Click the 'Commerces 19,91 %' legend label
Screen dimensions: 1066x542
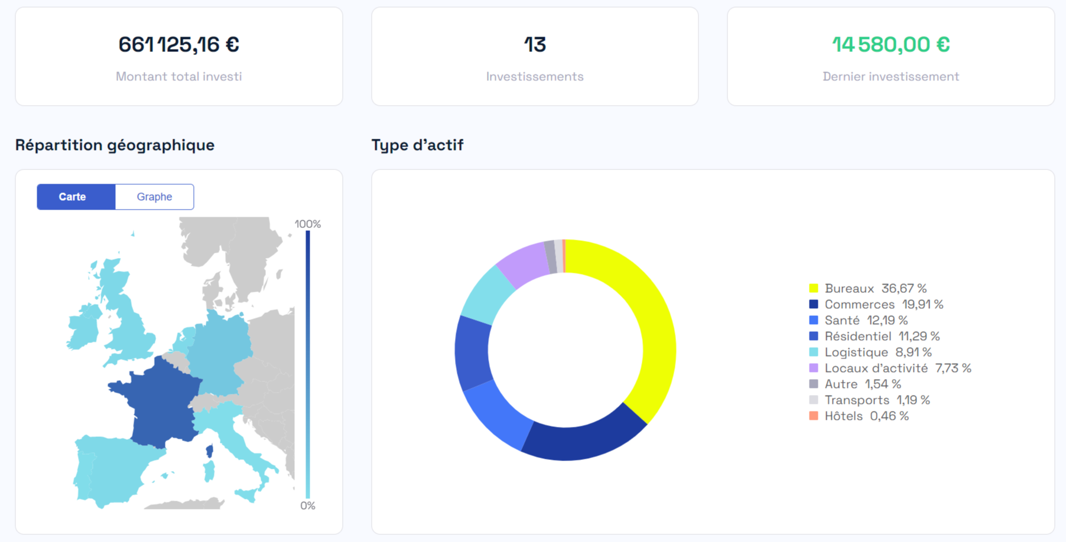pos(884,304)
